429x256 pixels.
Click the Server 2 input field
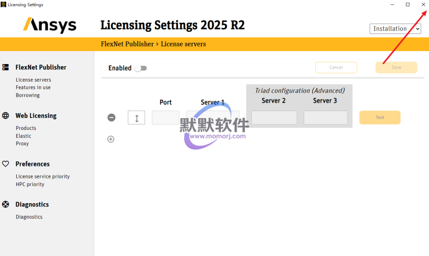(x=274, y=118)
